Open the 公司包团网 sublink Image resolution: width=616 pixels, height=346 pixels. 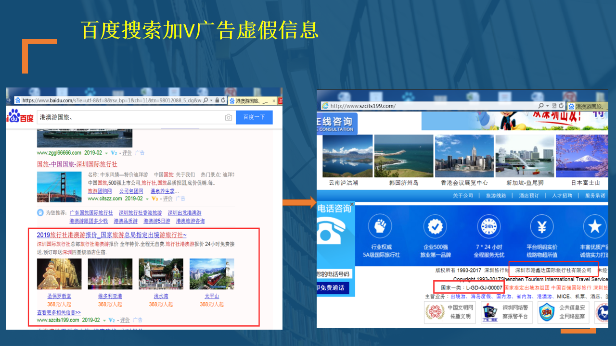(131, 191)
